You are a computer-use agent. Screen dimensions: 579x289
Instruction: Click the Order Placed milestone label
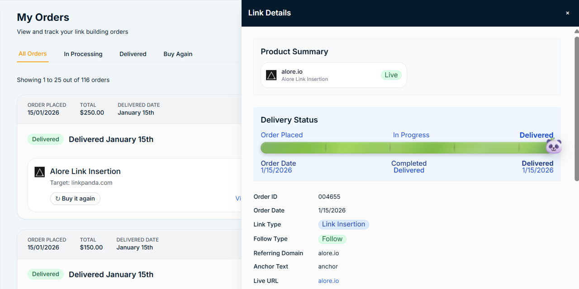click(282, 135)
